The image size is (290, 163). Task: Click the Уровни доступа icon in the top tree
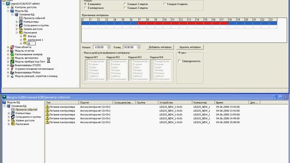[21, 29]
